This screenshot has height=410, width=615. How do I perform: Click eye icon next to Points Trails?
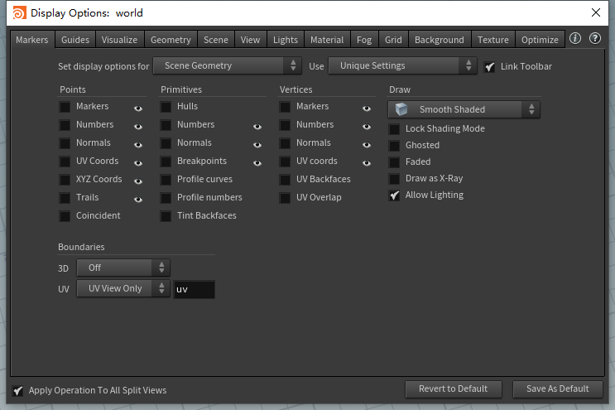tap(138, 199)
